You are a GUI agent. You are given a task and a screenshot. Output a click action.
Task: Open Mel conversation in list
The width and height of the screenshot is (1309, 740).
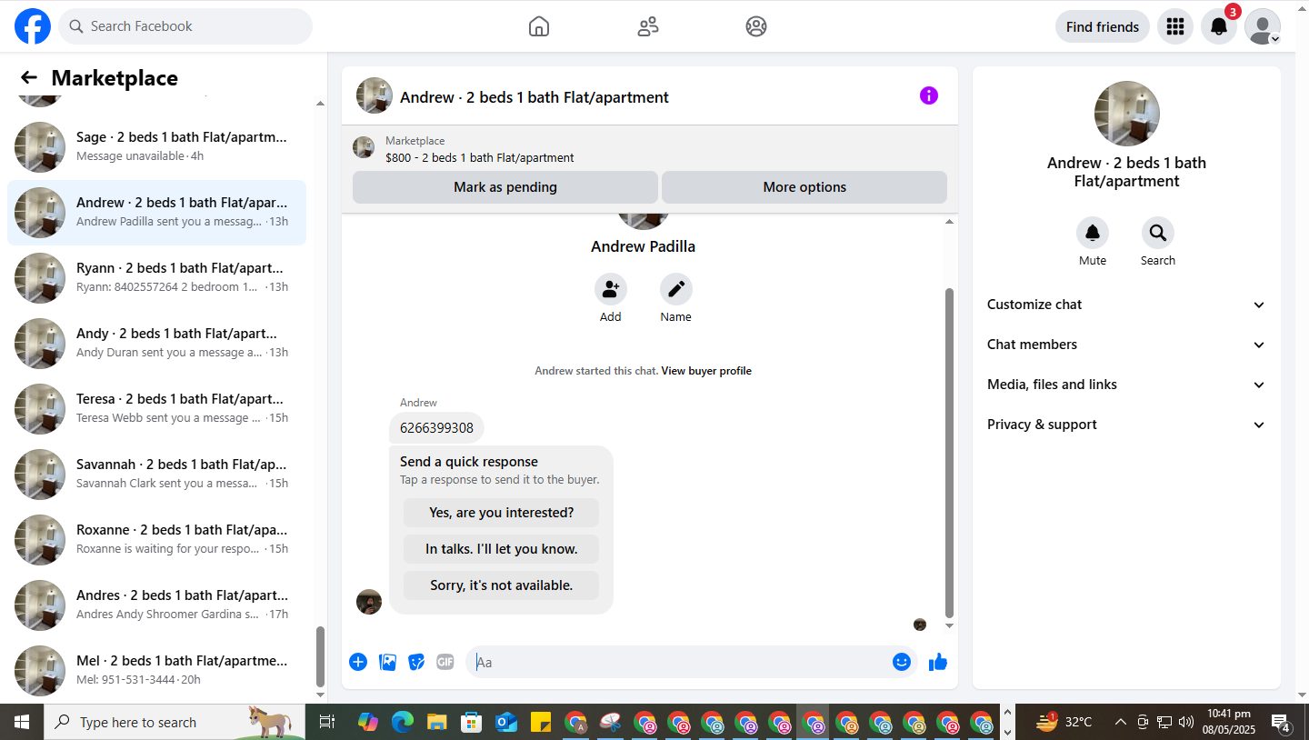click(156, 670)
